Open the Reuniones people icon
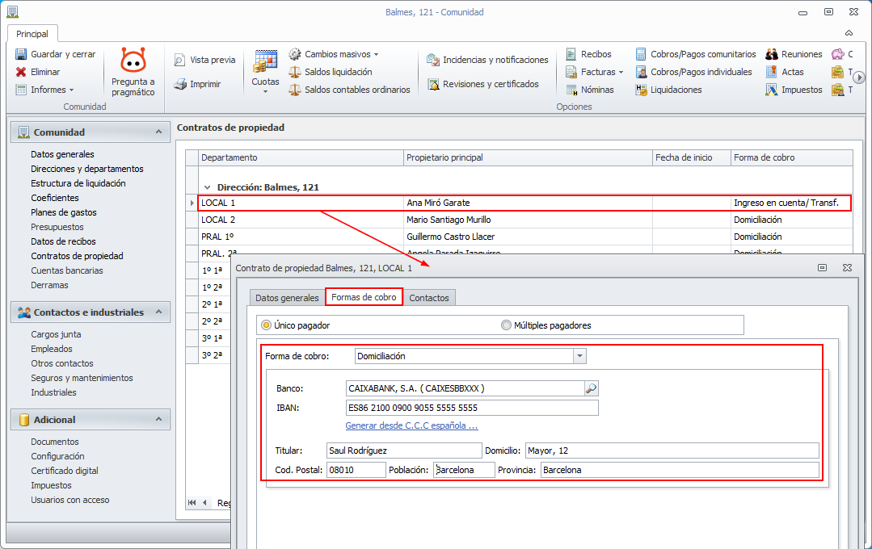The image size is (872, 549). pyautogui.click(x=771, y=54)
